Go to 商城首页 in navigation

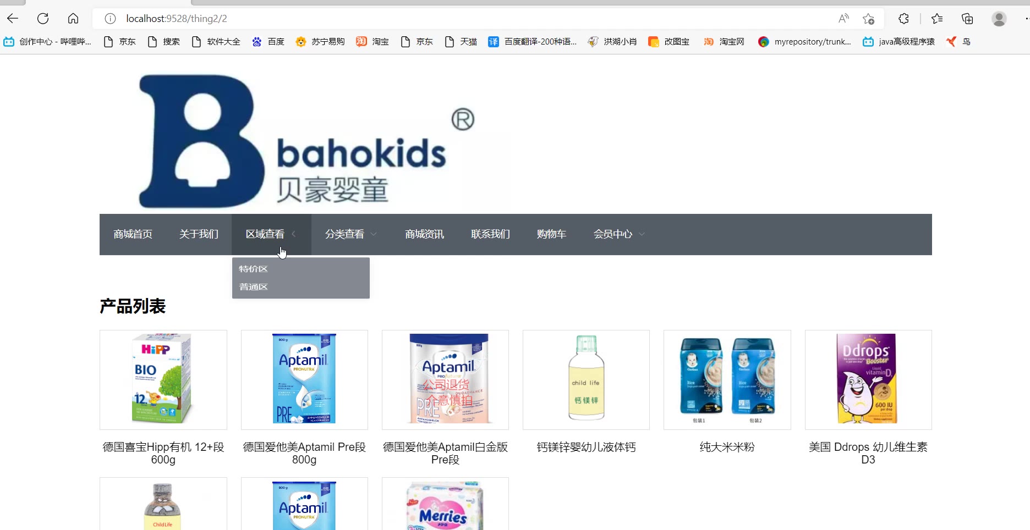tap(133, 234)
